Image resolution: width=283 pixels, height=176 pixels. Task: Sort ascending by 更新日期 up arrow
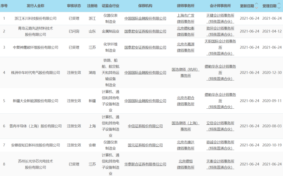point(257,4)
